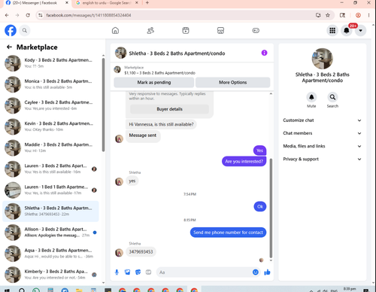The height and width of the screenshot is (292, 376).
Task: Open notifications bell with 20+ badge
Action: [347, 31]
